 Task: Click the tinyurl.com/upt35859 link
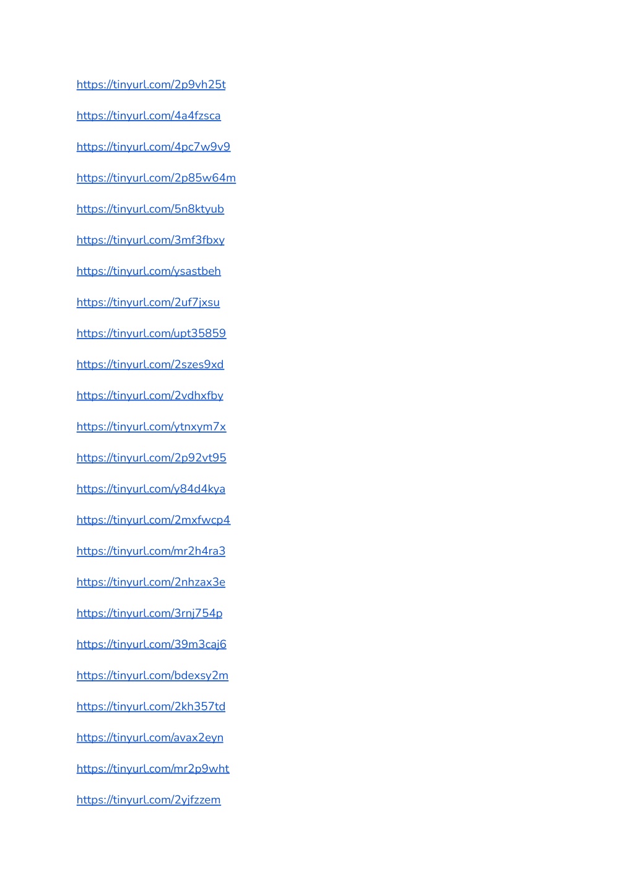[x=151, y=334]
